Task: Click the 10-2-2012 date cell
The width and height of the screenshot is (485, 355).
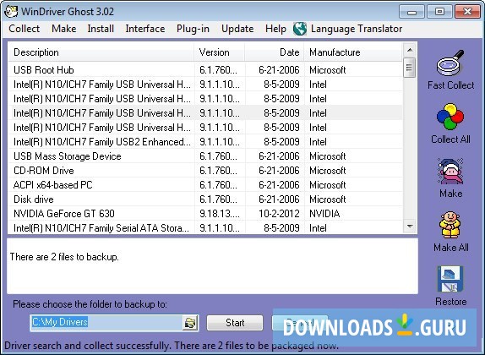Action: [279, 214]
